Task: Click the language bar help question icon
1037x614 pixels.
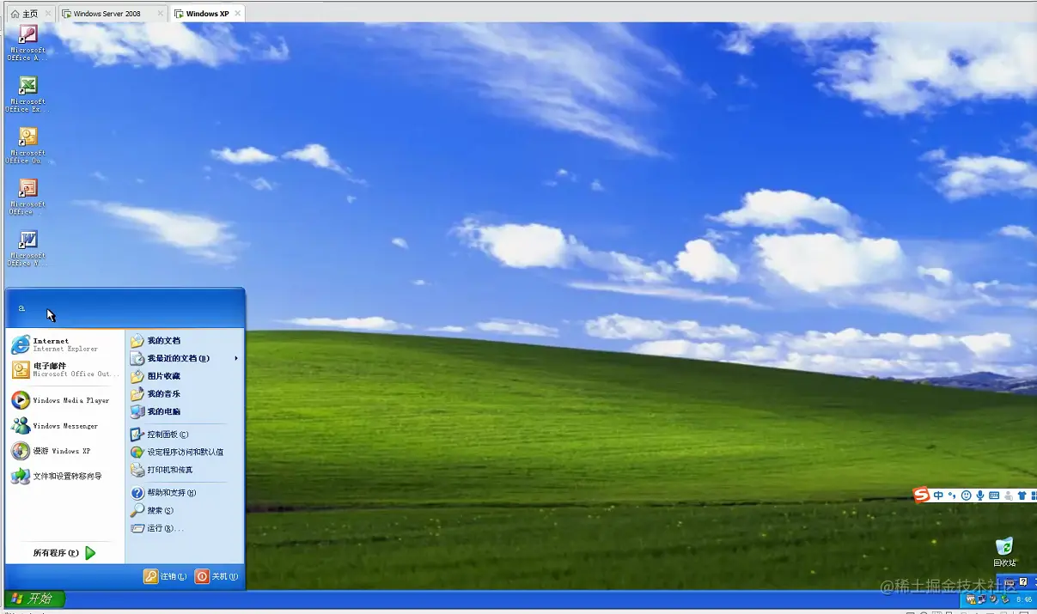Action: pyautogui.click(x=1023, y=582)
